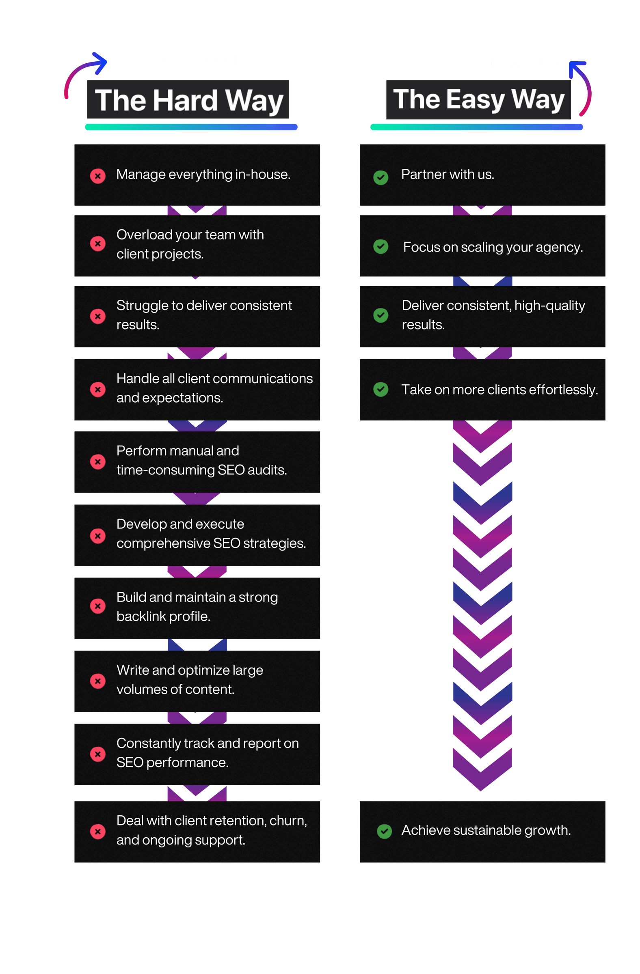Click red X beside 'Perform manual and time-consuming SEO audits'

(x=97, y=461)
